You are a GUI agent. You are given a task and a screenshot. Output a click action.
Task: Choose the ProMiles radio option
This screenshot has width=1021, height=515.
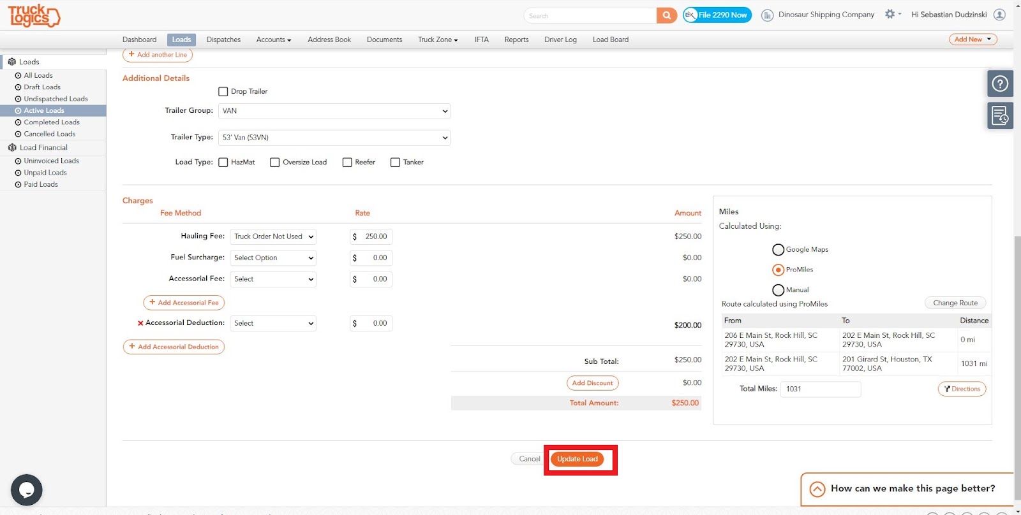tap(778, 270)
